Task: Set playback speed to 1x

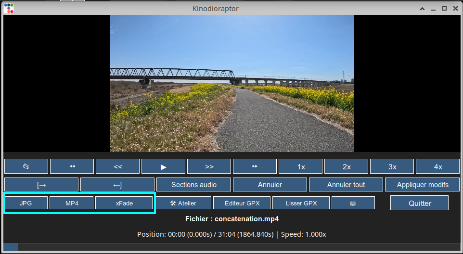Action: (301, 166)
